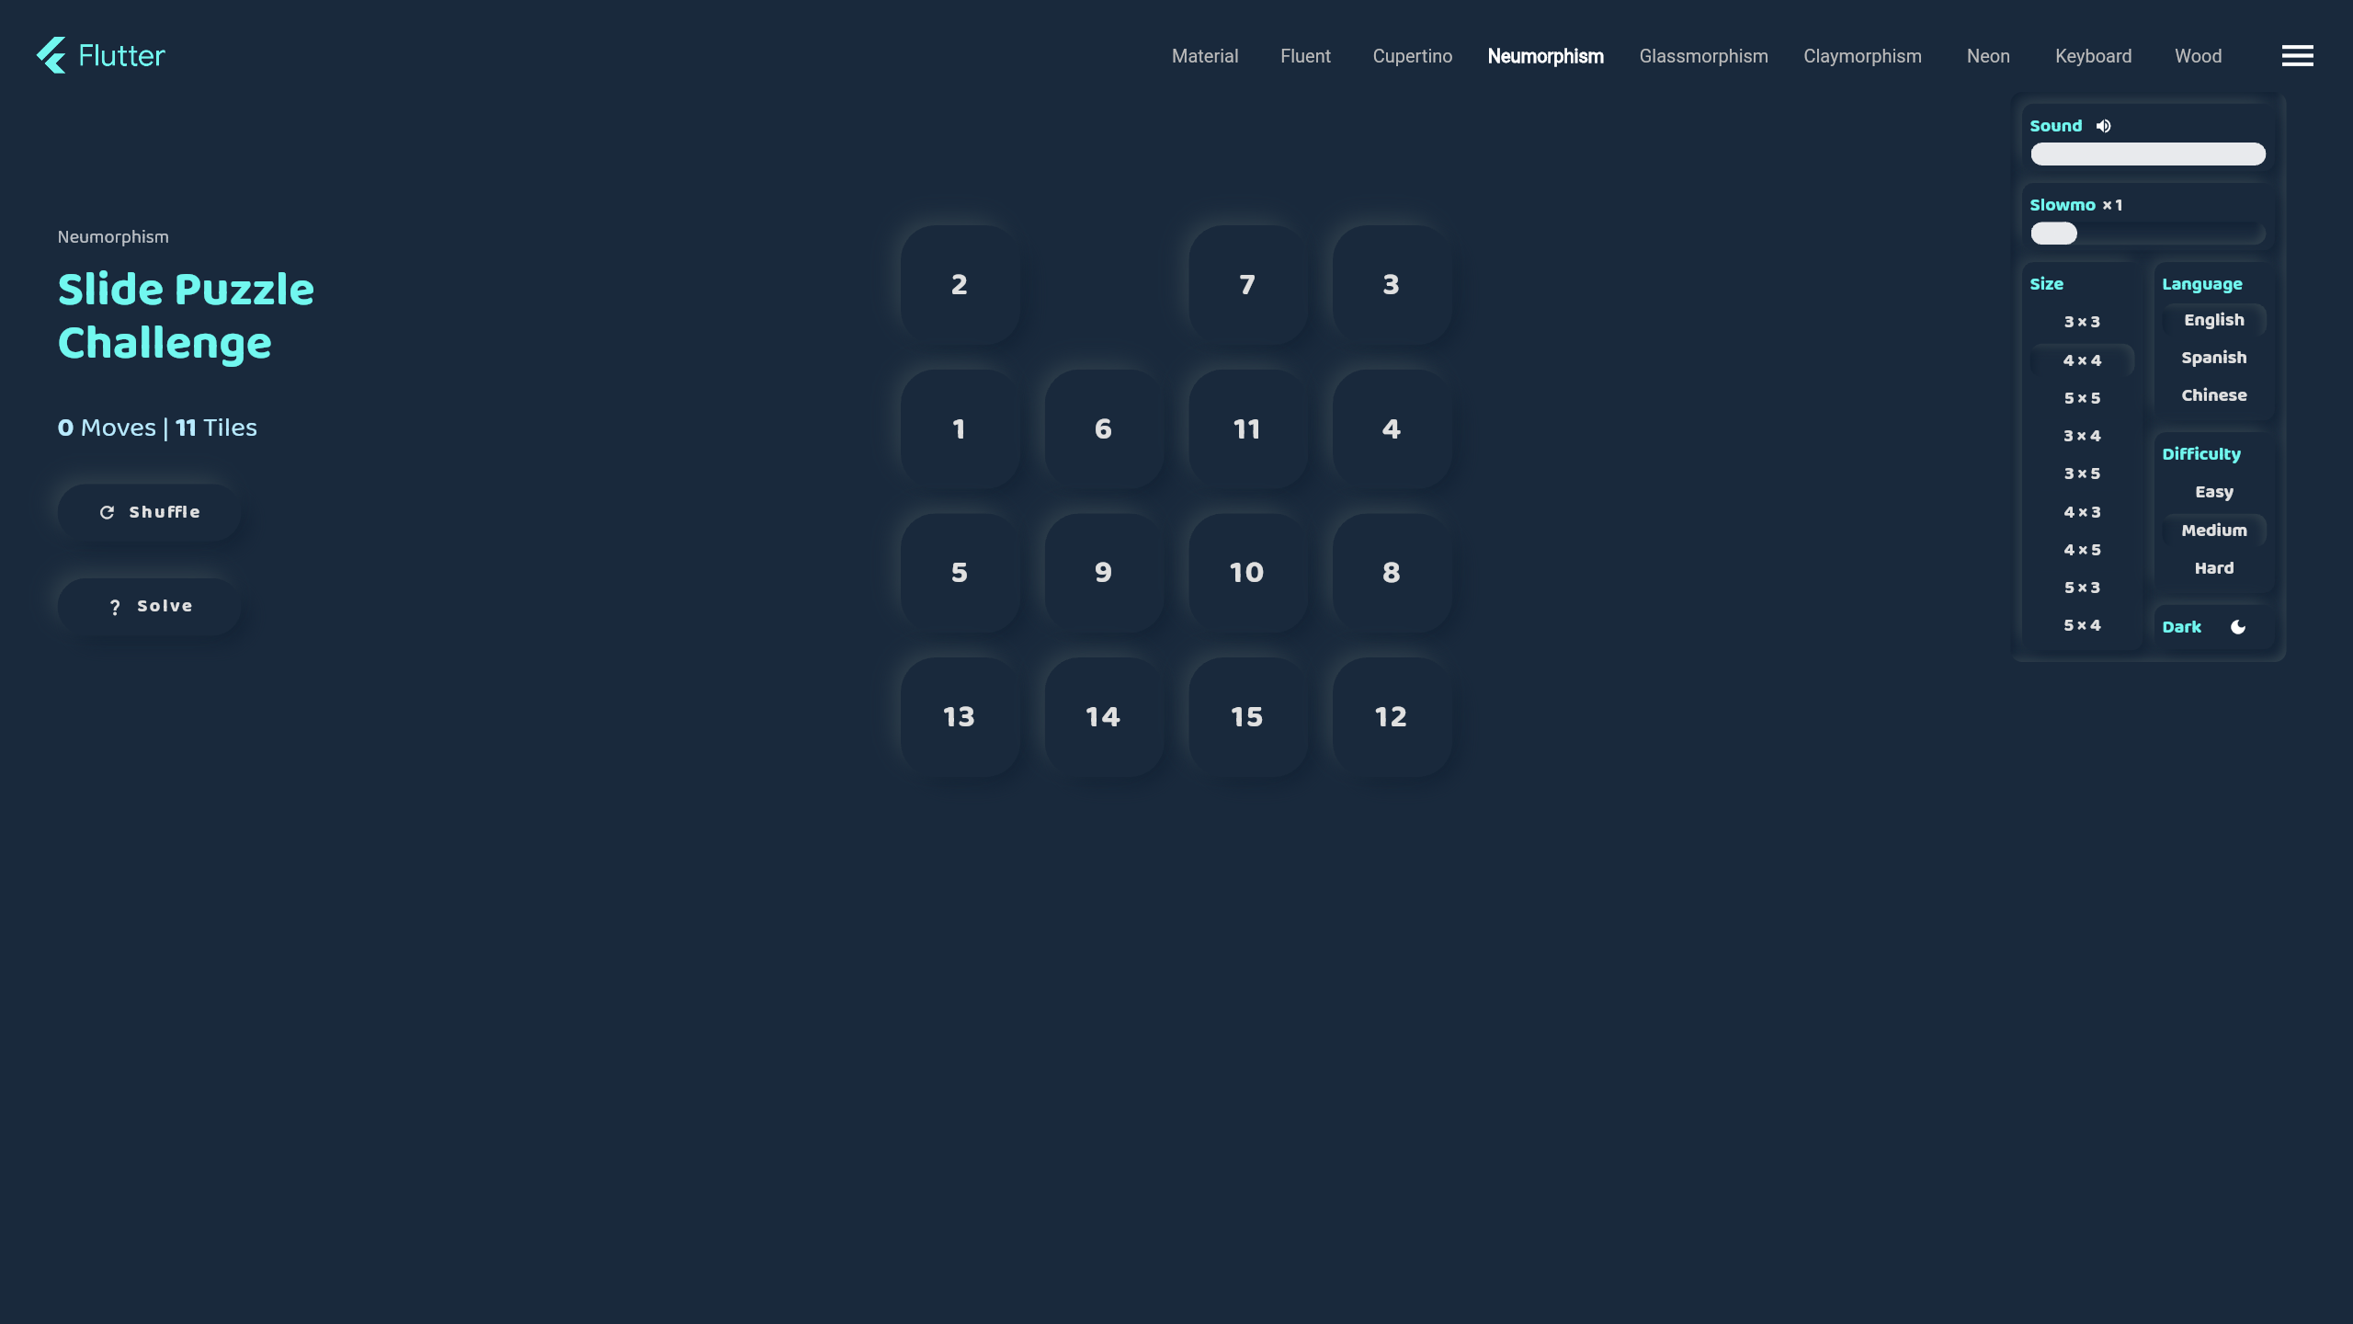
Task: Choose Hard difficulty option
Action: tap(2213, 568)
